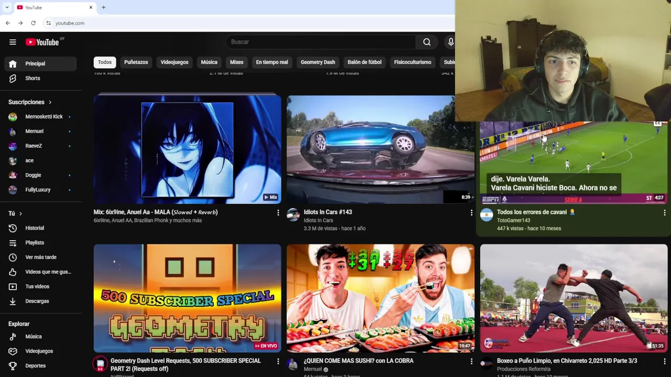Viewport: 671px width, 377px height.
Task: Open ace subscription channel
Action: pyautogui.click(x=40, y=161)
